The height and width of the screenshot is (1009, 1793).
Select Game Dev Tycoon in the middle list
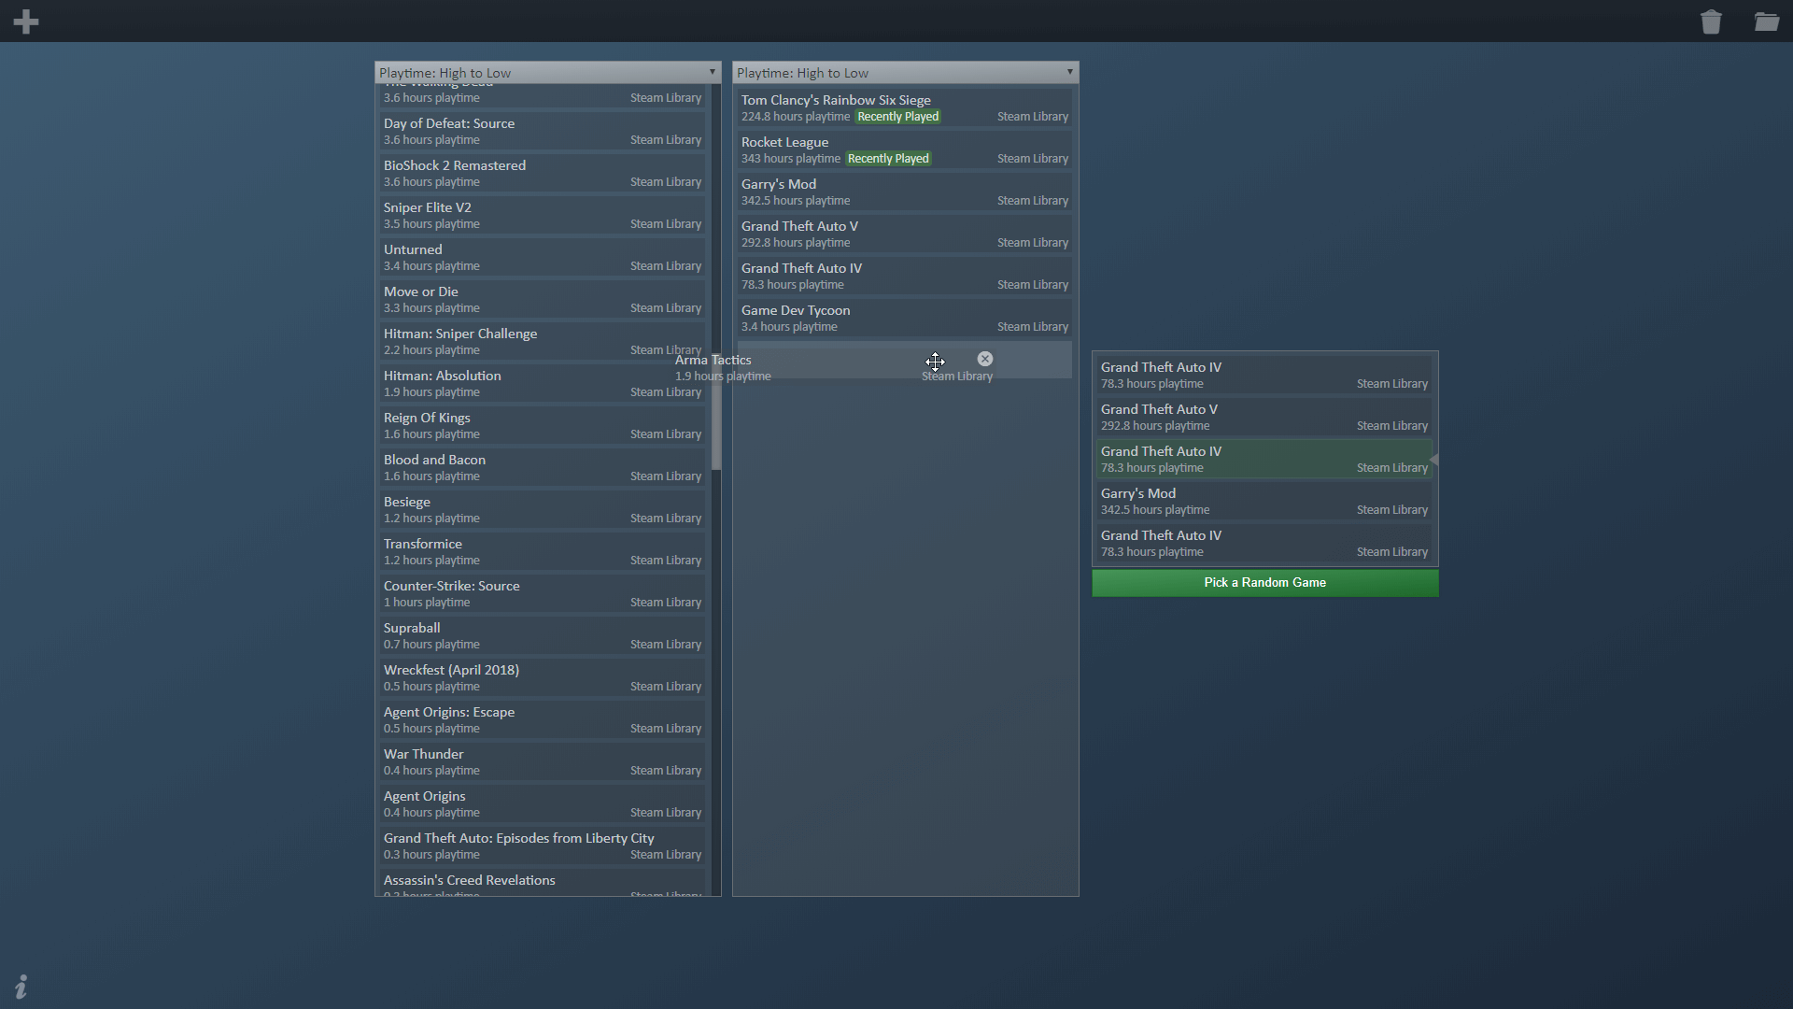pos(840,318)
